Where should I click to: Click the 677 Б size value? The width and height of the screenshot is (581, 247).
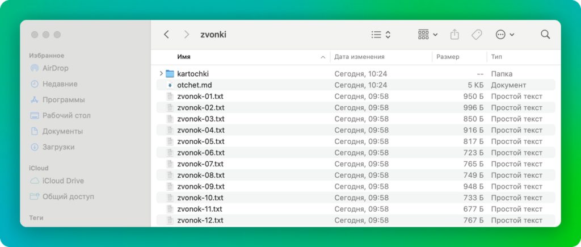pos(473,209)
